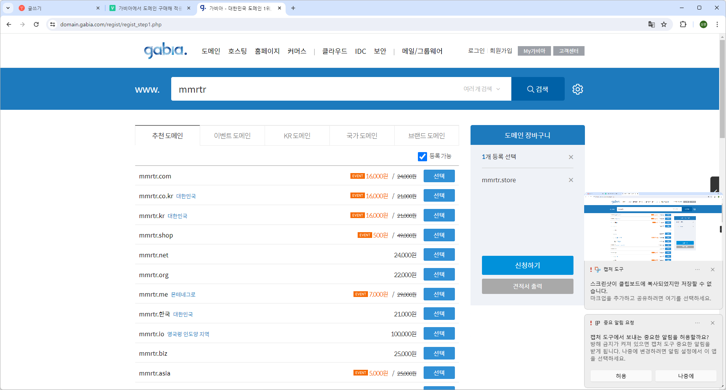Select mmrtr.me with its 선택 button
Image resolution: width=726 pixels, height=390 pixels.
(x=439, y=294)
